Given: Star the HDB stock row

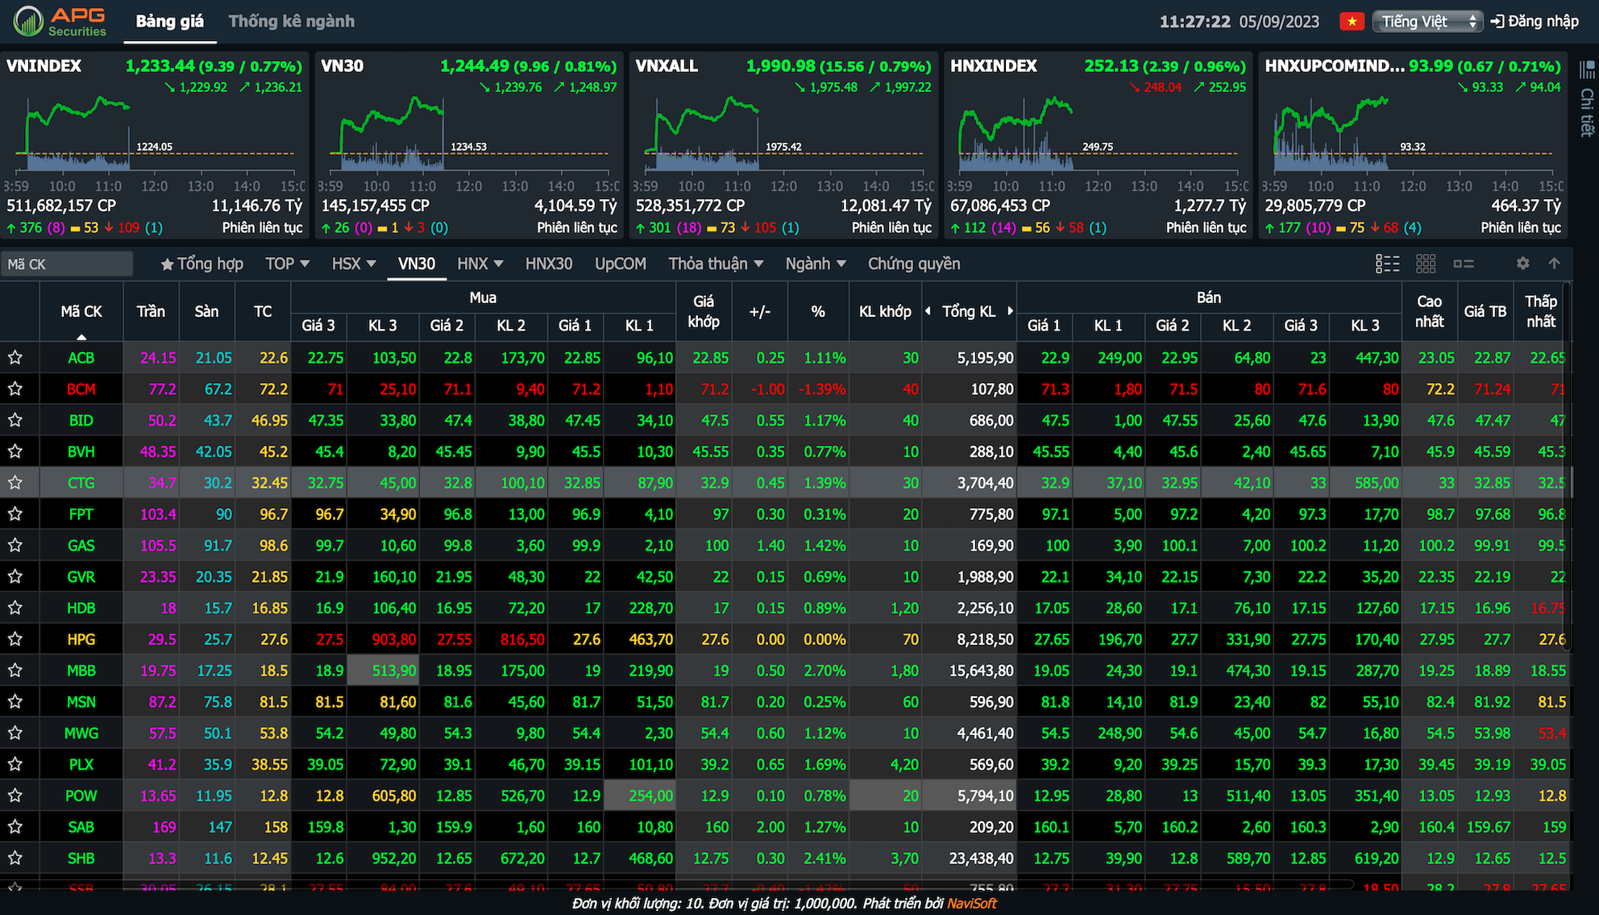Looking at the screenshot, I should click(15, 608).
